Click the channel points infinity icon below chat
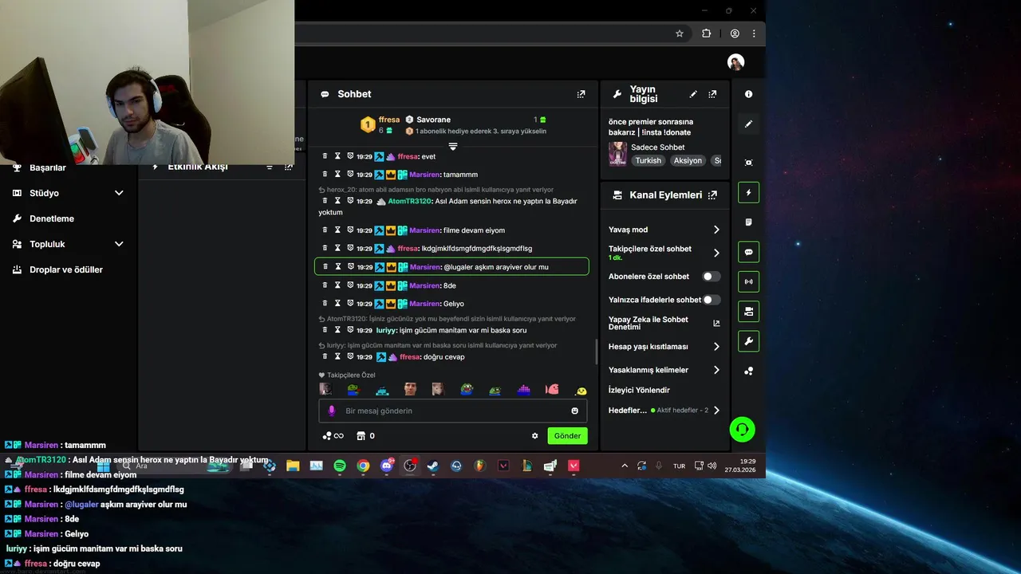Screen dimensions: 1021x574 point(333,436)
